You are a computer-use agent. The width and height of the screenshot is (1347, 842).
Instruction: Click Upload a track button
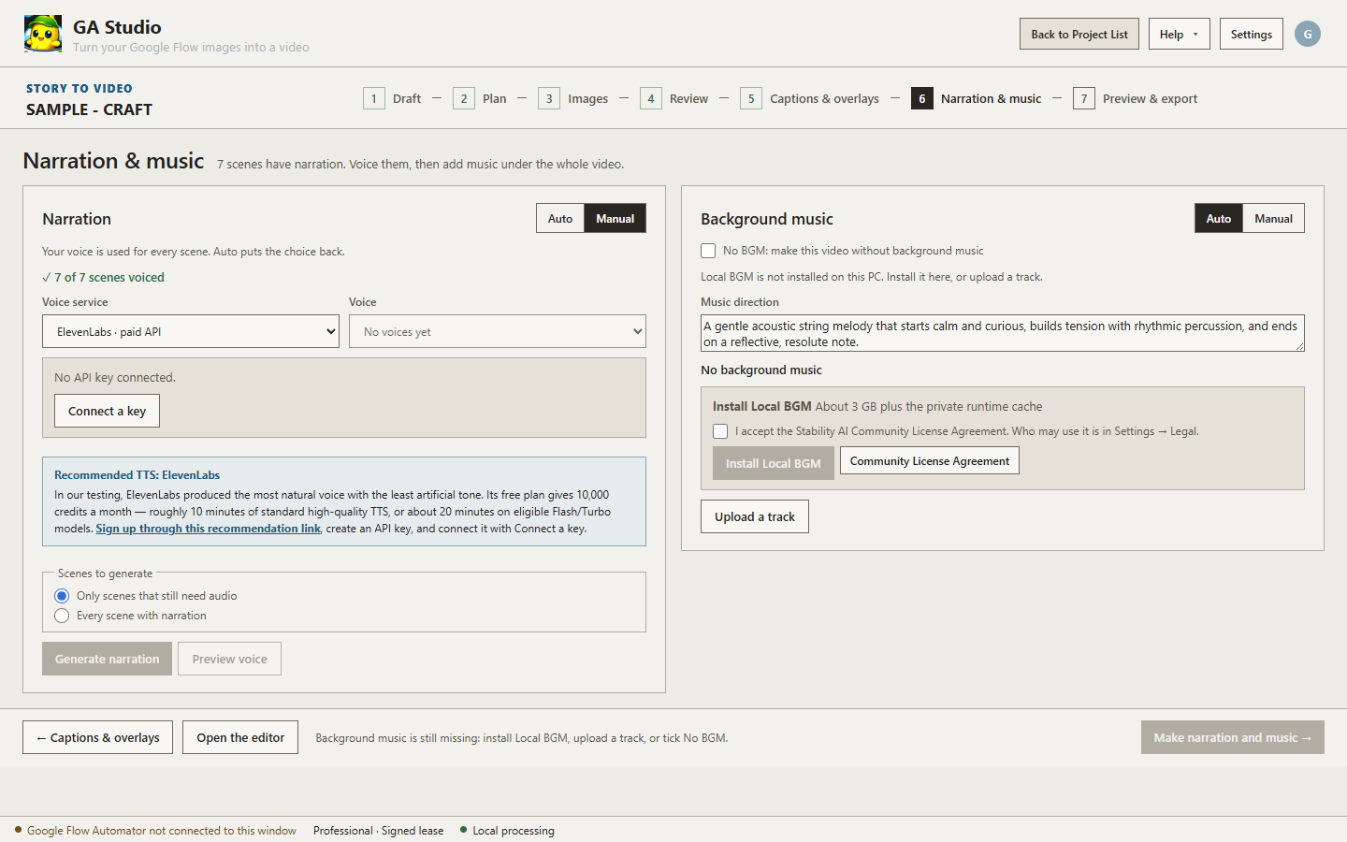pos(755,516)
